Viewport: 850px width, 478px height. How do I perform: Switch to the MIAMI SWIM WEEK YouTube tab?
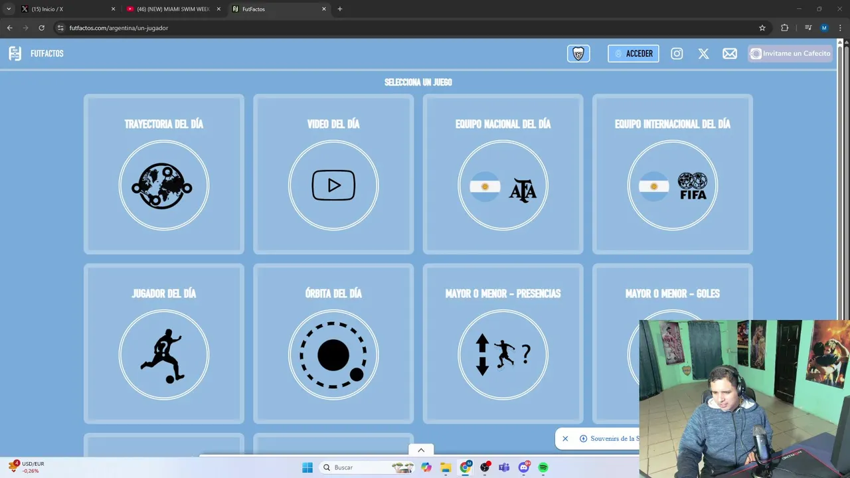[x=173, y=9]
